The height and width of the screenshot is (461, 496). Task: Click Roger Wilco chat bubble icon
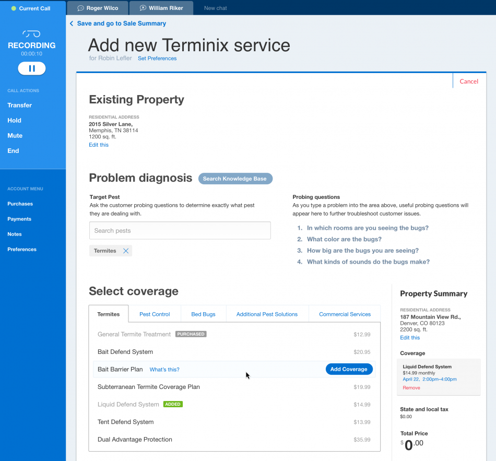coord(80,8)
